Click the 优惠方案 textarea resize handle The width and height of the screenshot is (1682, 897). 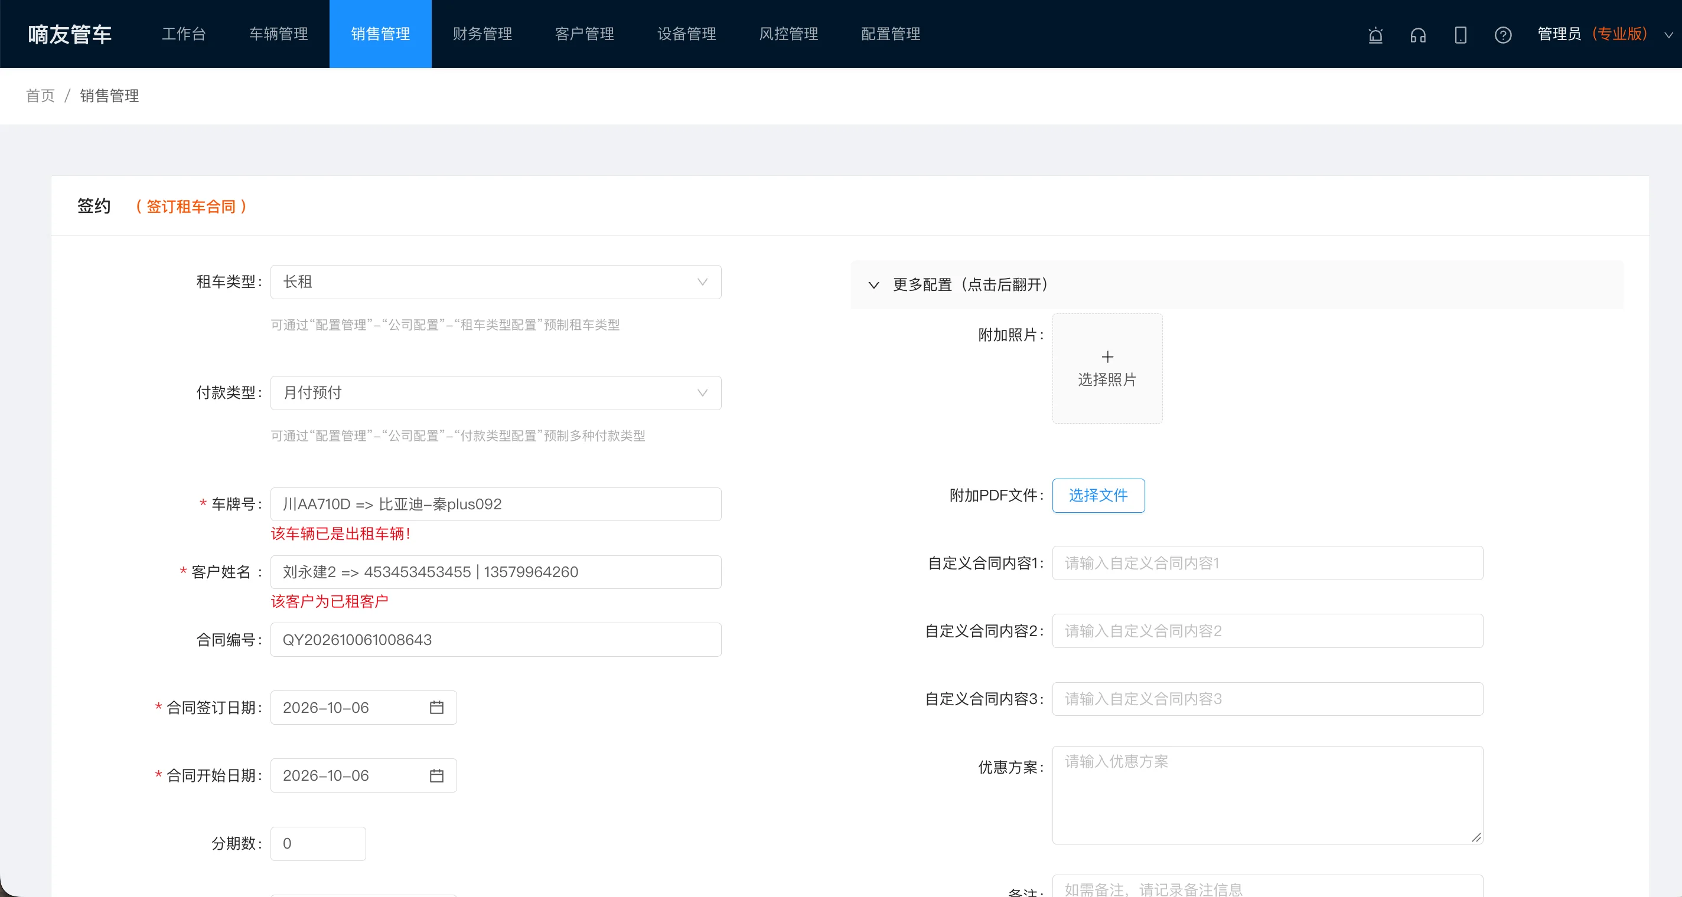(1476, 837)
